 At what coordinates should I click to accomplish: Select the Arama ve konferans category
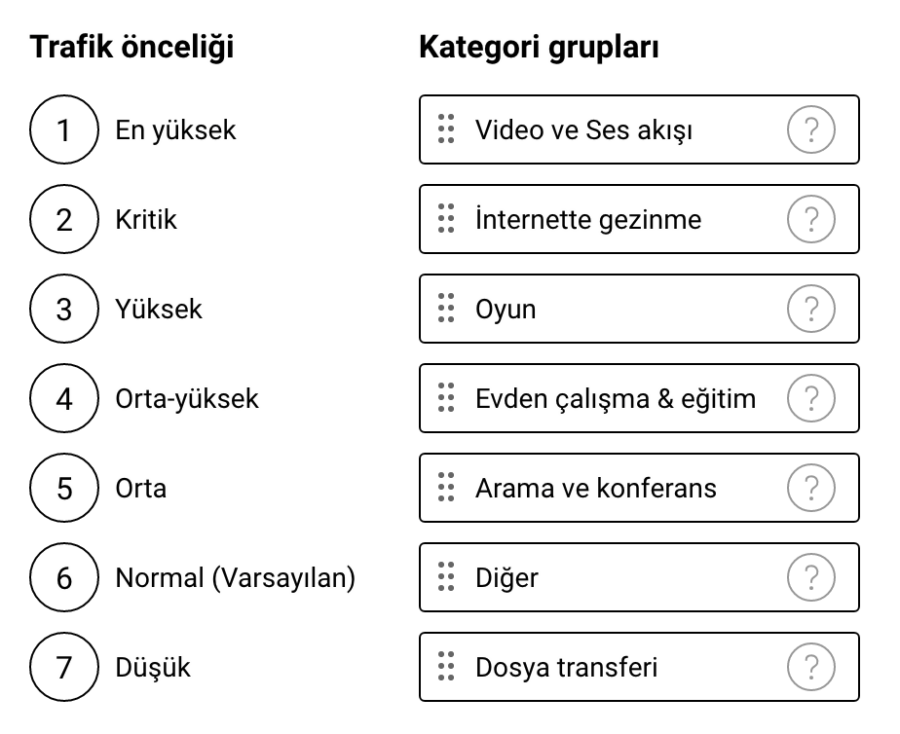coord(639,488)
